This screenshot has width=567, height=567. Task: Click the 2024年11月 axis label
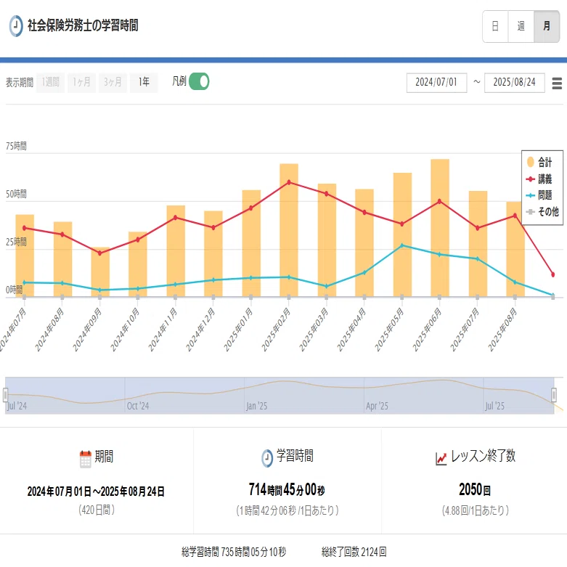163,330
